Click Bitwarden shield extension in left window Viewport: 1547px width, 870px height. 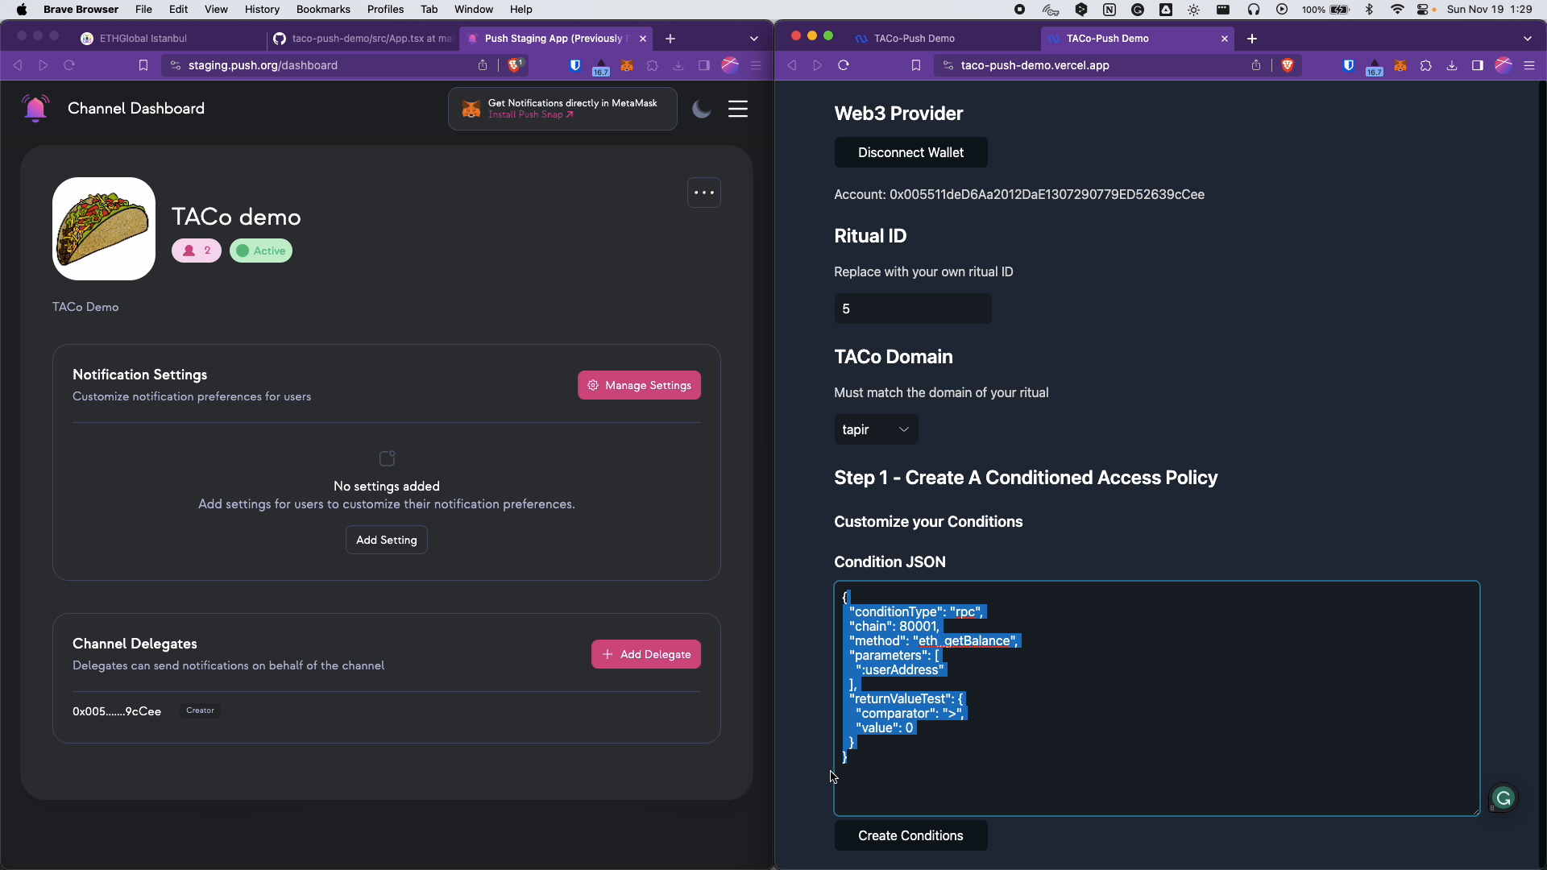[575, 65]
